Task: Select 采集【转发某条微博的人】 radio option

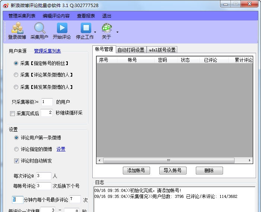Action: click(x=16, y=87)
